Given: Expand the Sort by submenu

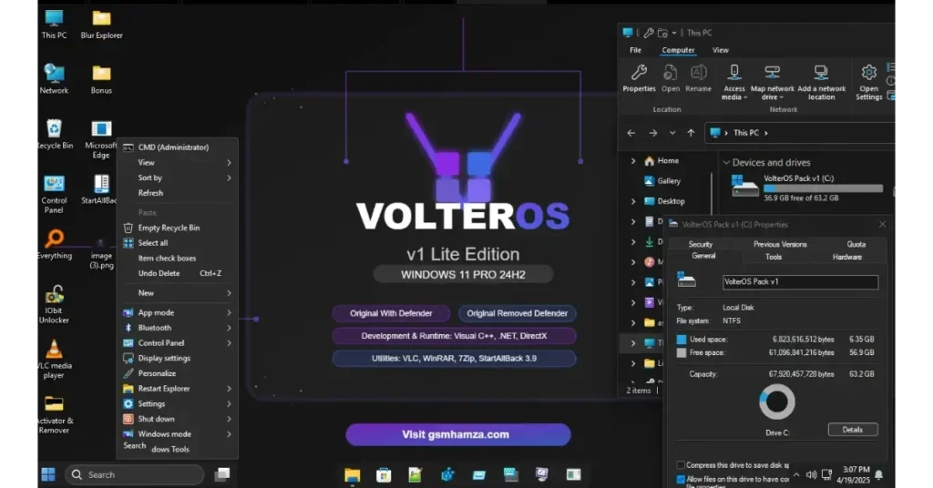Looking at the screenshot, I should [178, 178].
